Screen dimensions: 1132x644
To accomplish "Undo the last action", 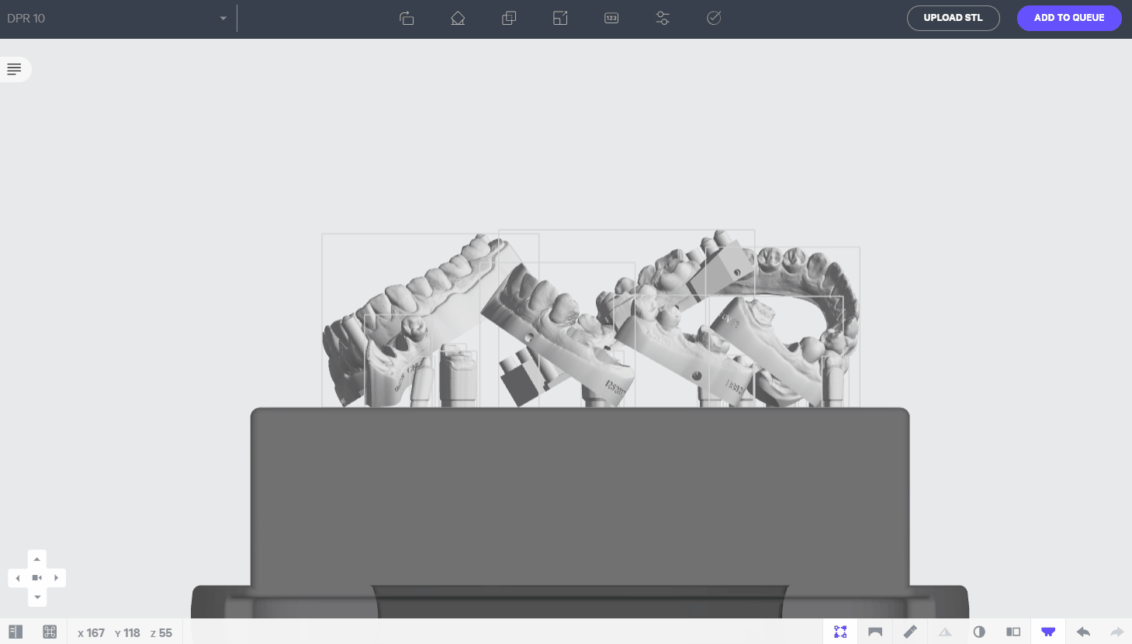I will [1083, 632].
